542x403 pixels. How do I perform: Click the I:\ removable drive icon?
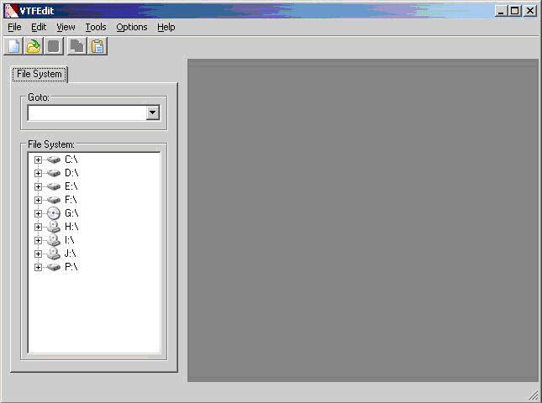[x=54, y=240]
